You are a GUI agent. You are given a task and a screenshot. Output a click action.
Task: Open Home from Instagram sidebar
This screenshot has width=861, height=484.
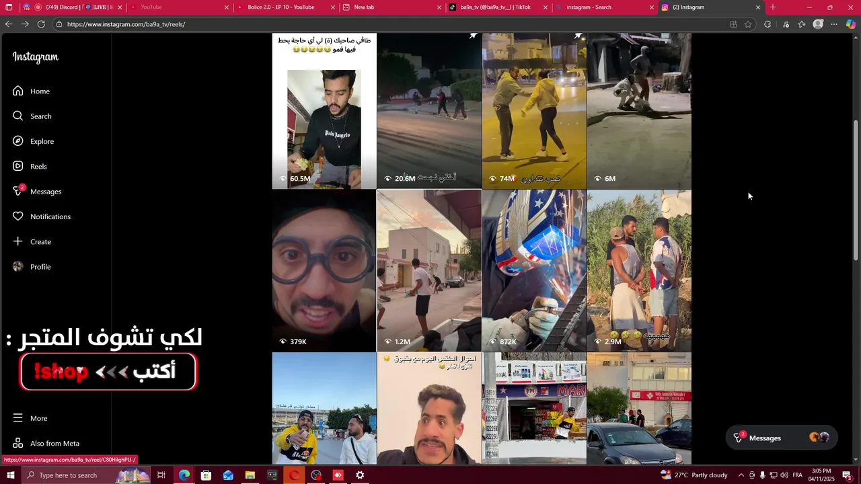click(x=31, y=91)
